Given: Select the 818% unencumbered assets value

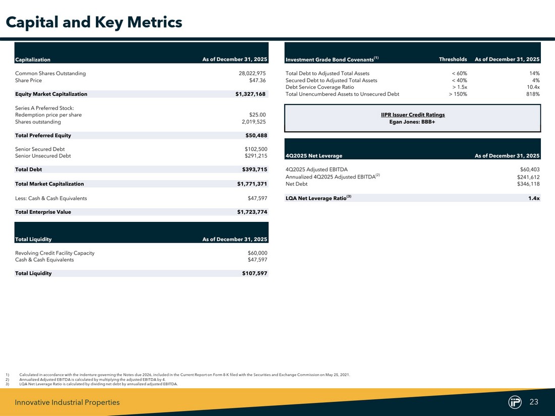Looking at the screenshot, I should click(532, 94).
